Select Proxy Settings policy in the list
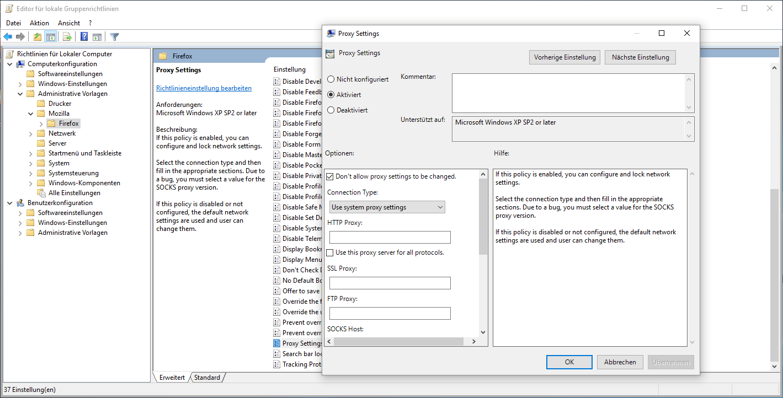The height and width of the screenshot is (398, 783). [x=302, y=343]
